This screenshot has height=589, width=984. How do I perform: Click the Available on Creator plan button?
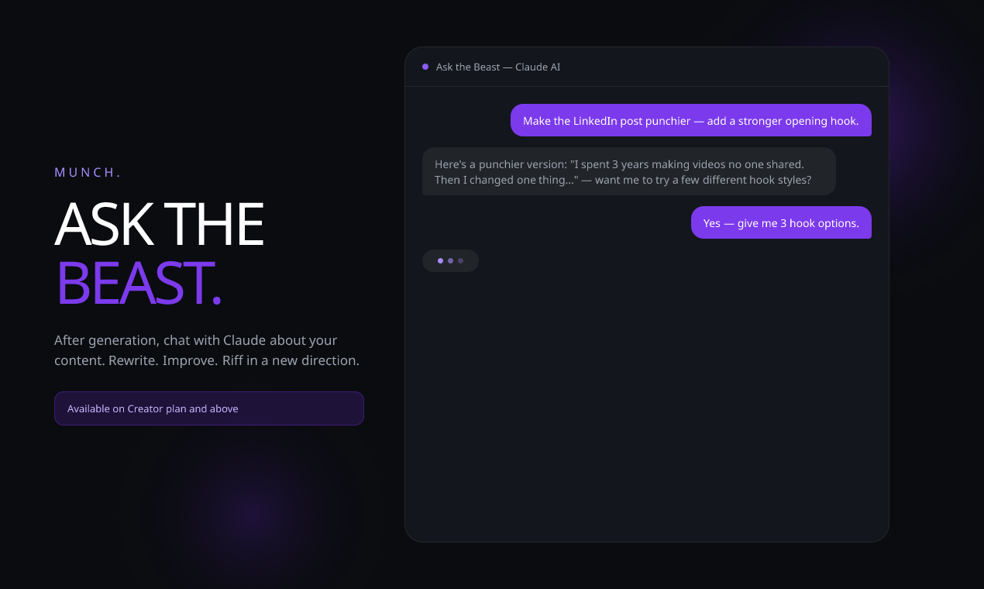click(209, 408)
